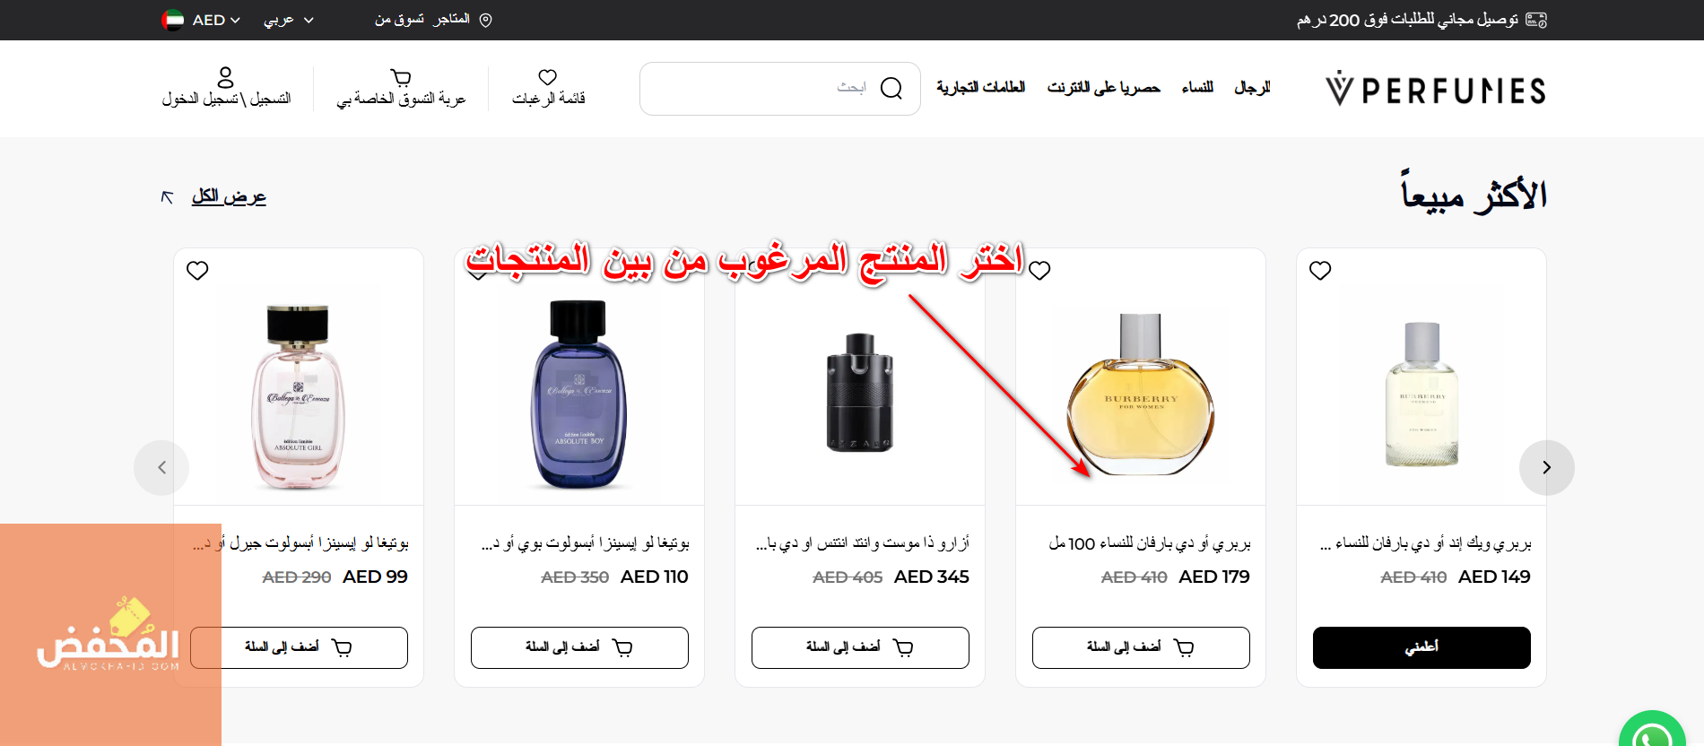Viewport: 1704px width, 746px height.
Task: Open the shopping cart icon in header
Action: point(401,78)
